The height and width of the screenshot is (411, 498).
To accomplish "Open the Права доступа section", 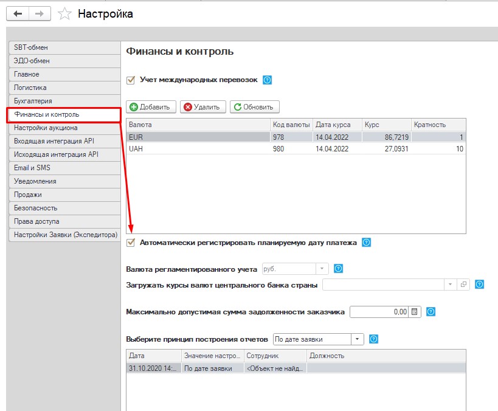I will coord(65,221).
